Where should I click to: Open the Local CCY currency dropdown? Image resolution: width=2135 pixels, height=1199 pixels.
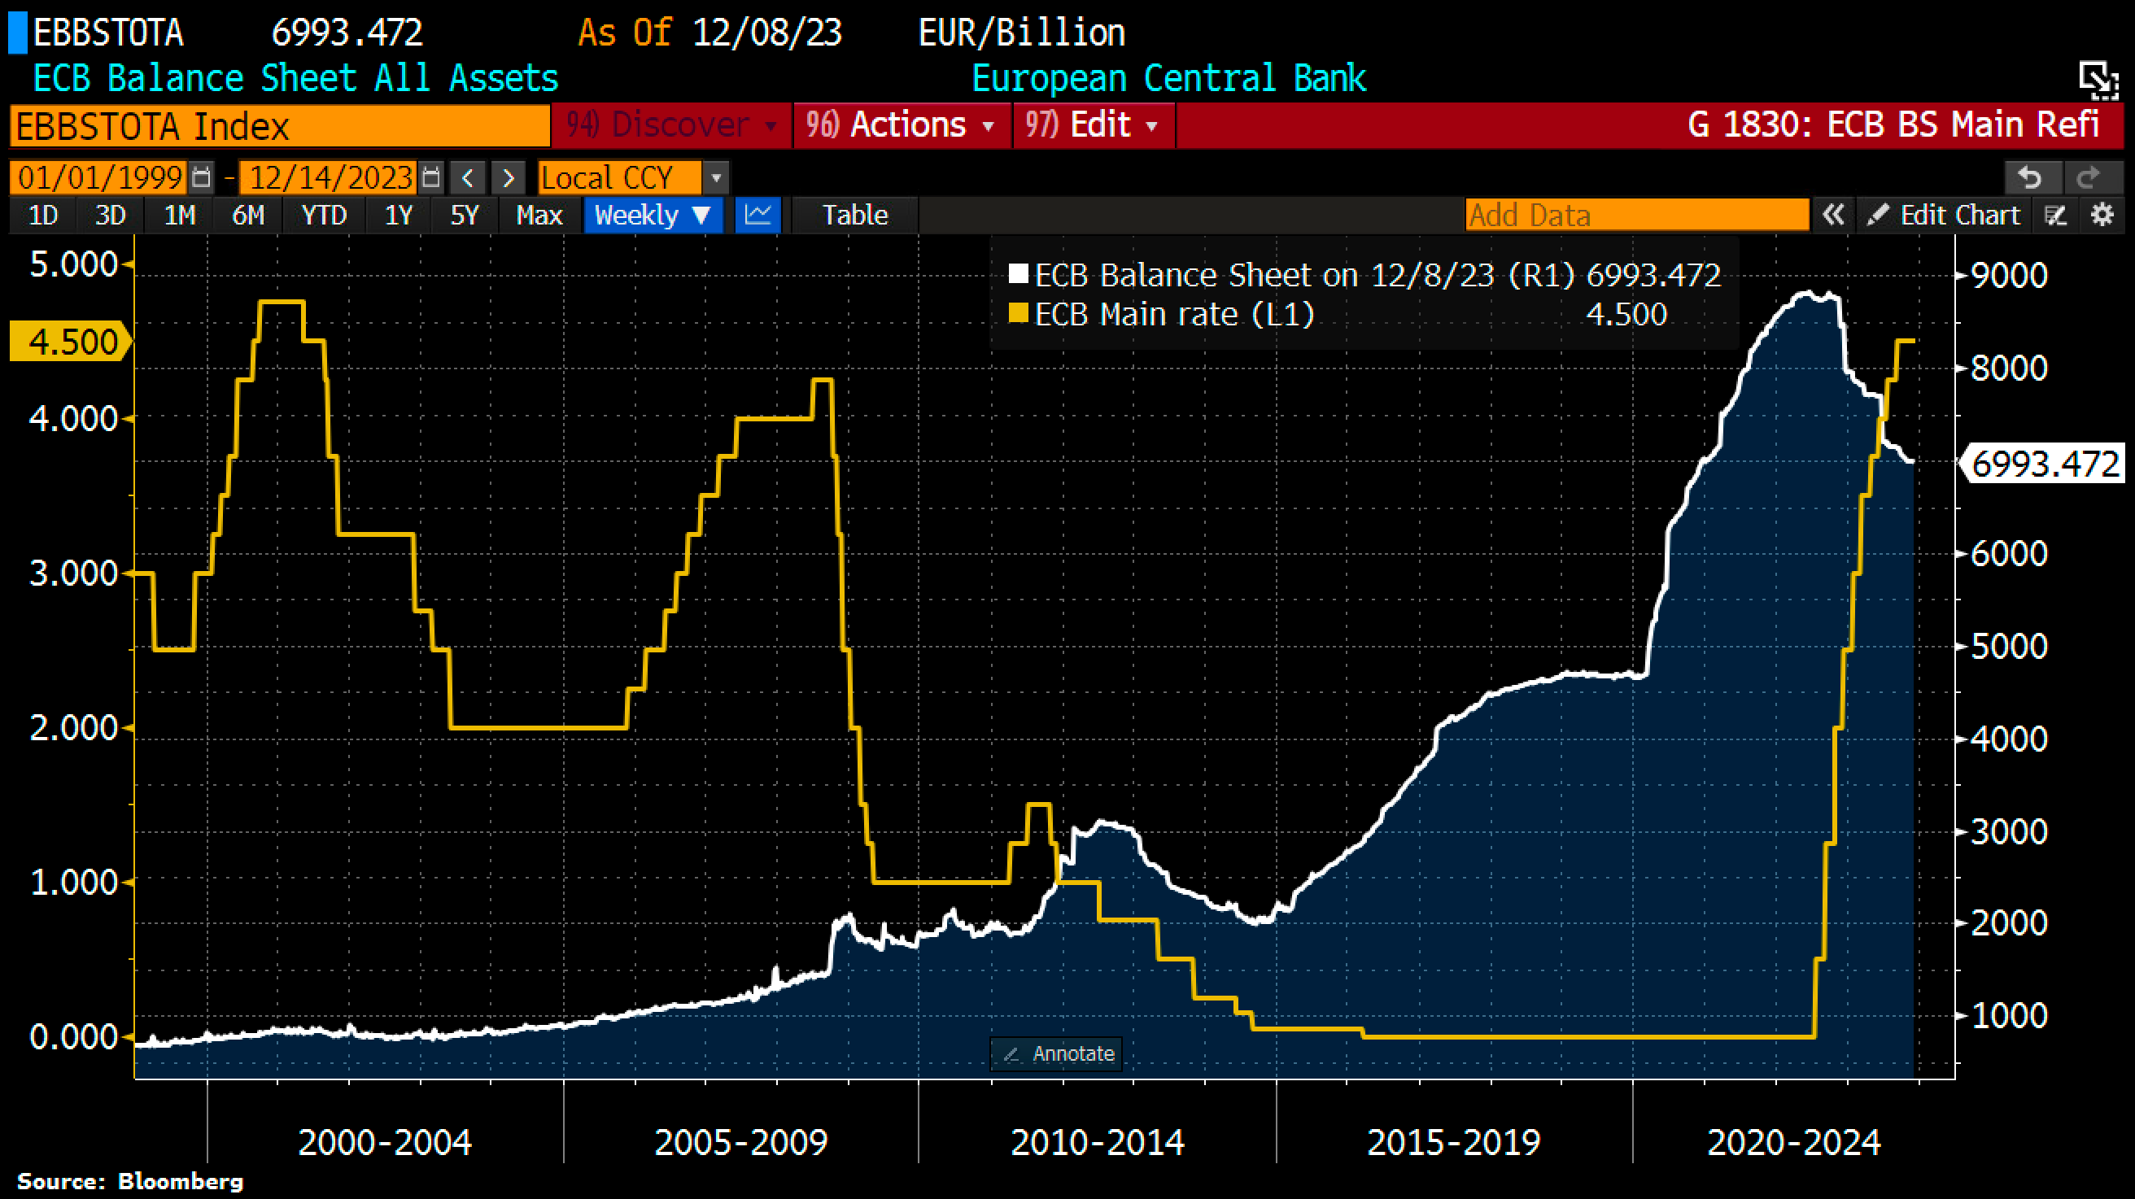[x=716, y=177]
